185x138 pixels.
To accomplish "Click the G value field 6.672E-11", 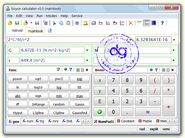I will coord(52,50).
